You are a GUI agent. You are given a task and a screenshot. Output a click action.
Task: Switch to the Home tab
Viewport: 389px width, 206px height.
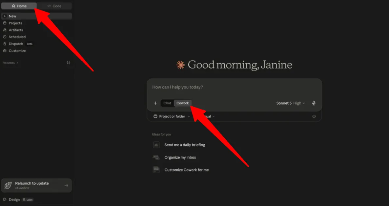pyautogui.click(x=19, y=6)
